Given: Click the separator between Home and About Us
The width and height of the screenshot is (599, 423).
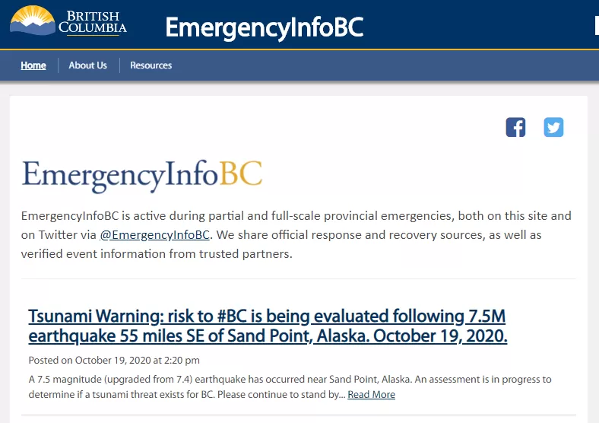Looking at the screenshot, I should point(58,65).
